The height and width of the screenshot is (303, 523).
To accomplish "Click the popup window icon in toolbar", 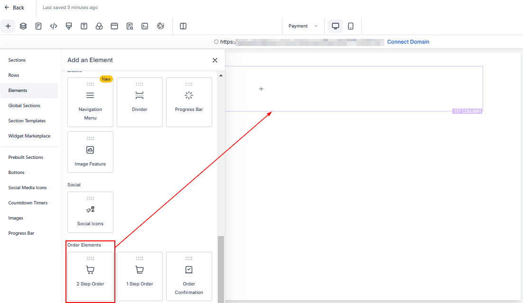I will 114,26.
